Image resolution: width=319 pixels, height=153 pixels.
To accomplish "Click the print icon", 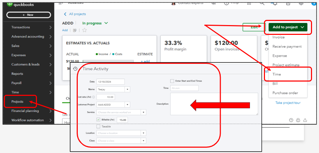I will (x=298, y=120).
